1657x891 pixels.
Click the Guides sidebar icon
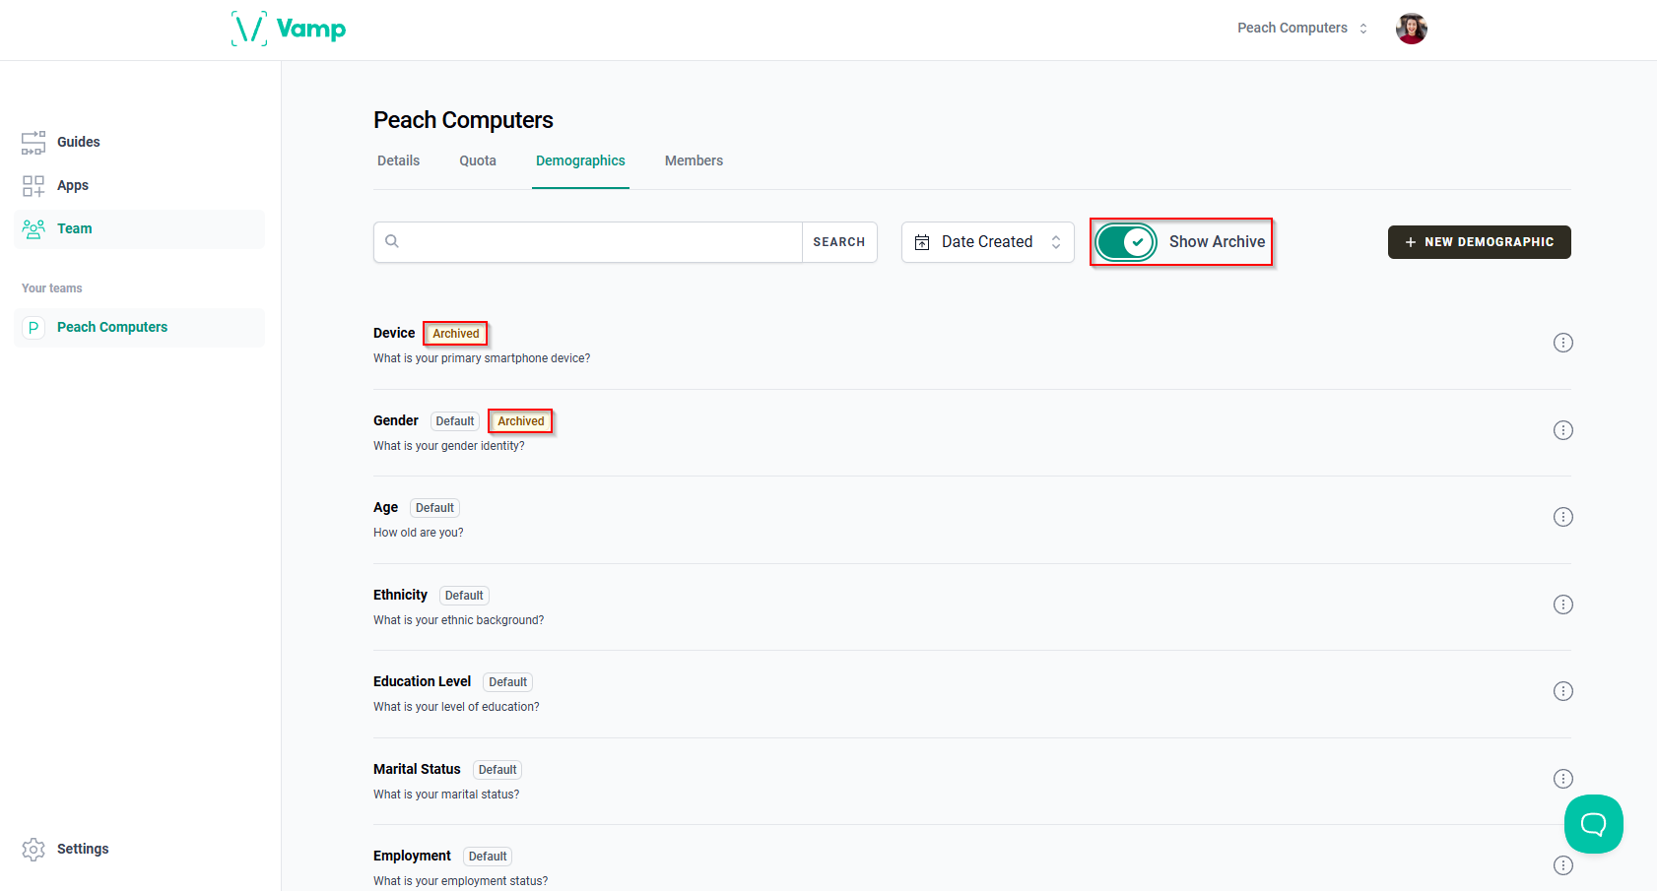tap(33, 143)
